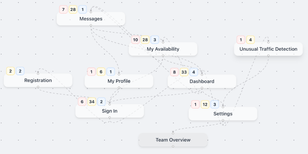This screenshot has height=154, width=308.
Task: Click the Unusual Traffic Detection node
Action: (x=268, y=49)
